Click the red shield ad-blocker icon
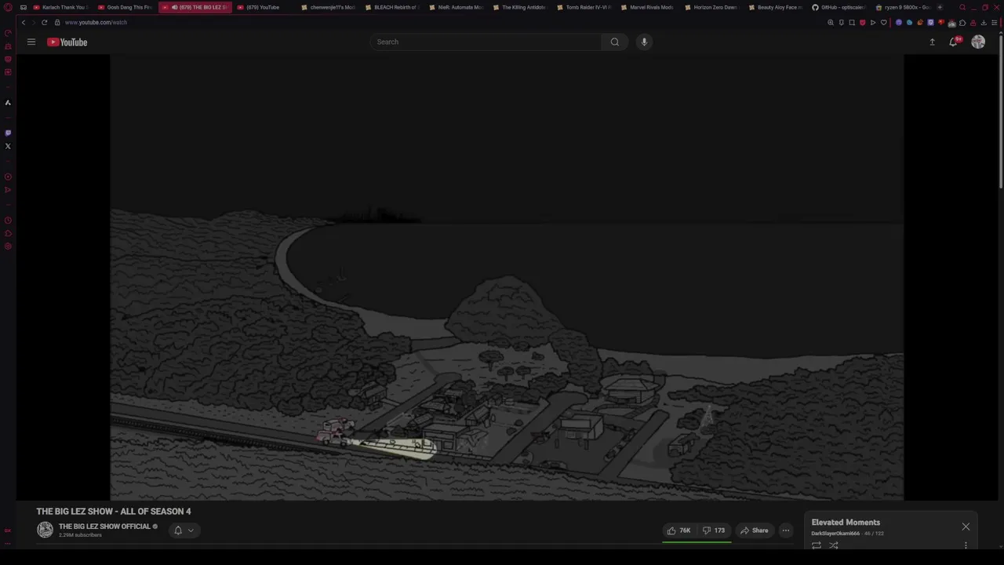Viewport: 1004px width, 565px height. [862, 22]
